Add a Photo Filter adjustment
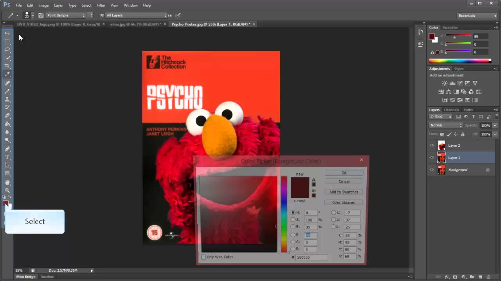501x281 pixels. pyautogui.click(x=463, y=92)
